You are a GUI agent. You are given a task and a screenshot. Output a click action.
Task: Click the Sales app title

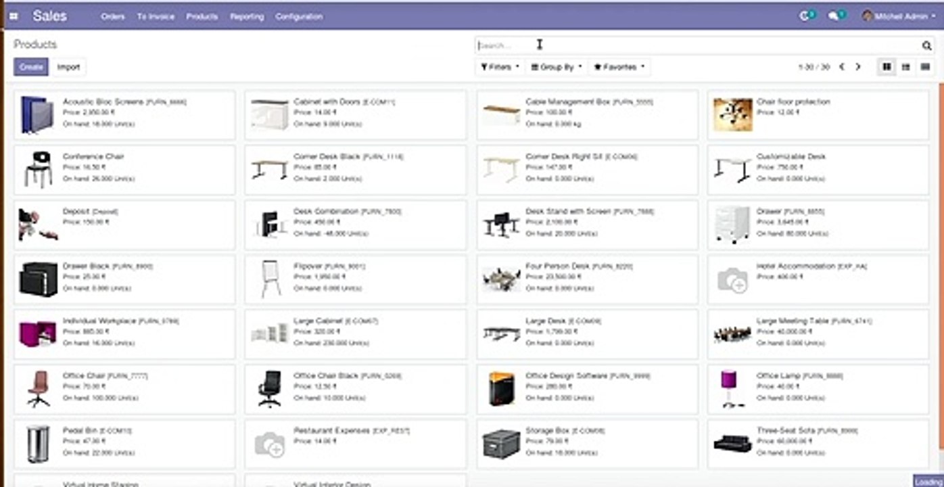(50, 16)
